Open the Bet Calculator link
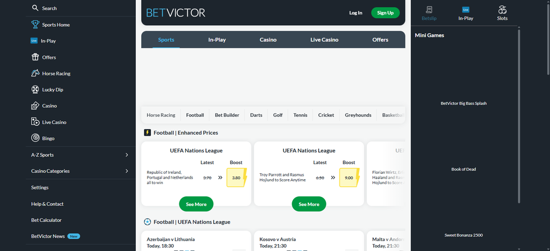This screenshot has height=251, width=550. point(46,220)
